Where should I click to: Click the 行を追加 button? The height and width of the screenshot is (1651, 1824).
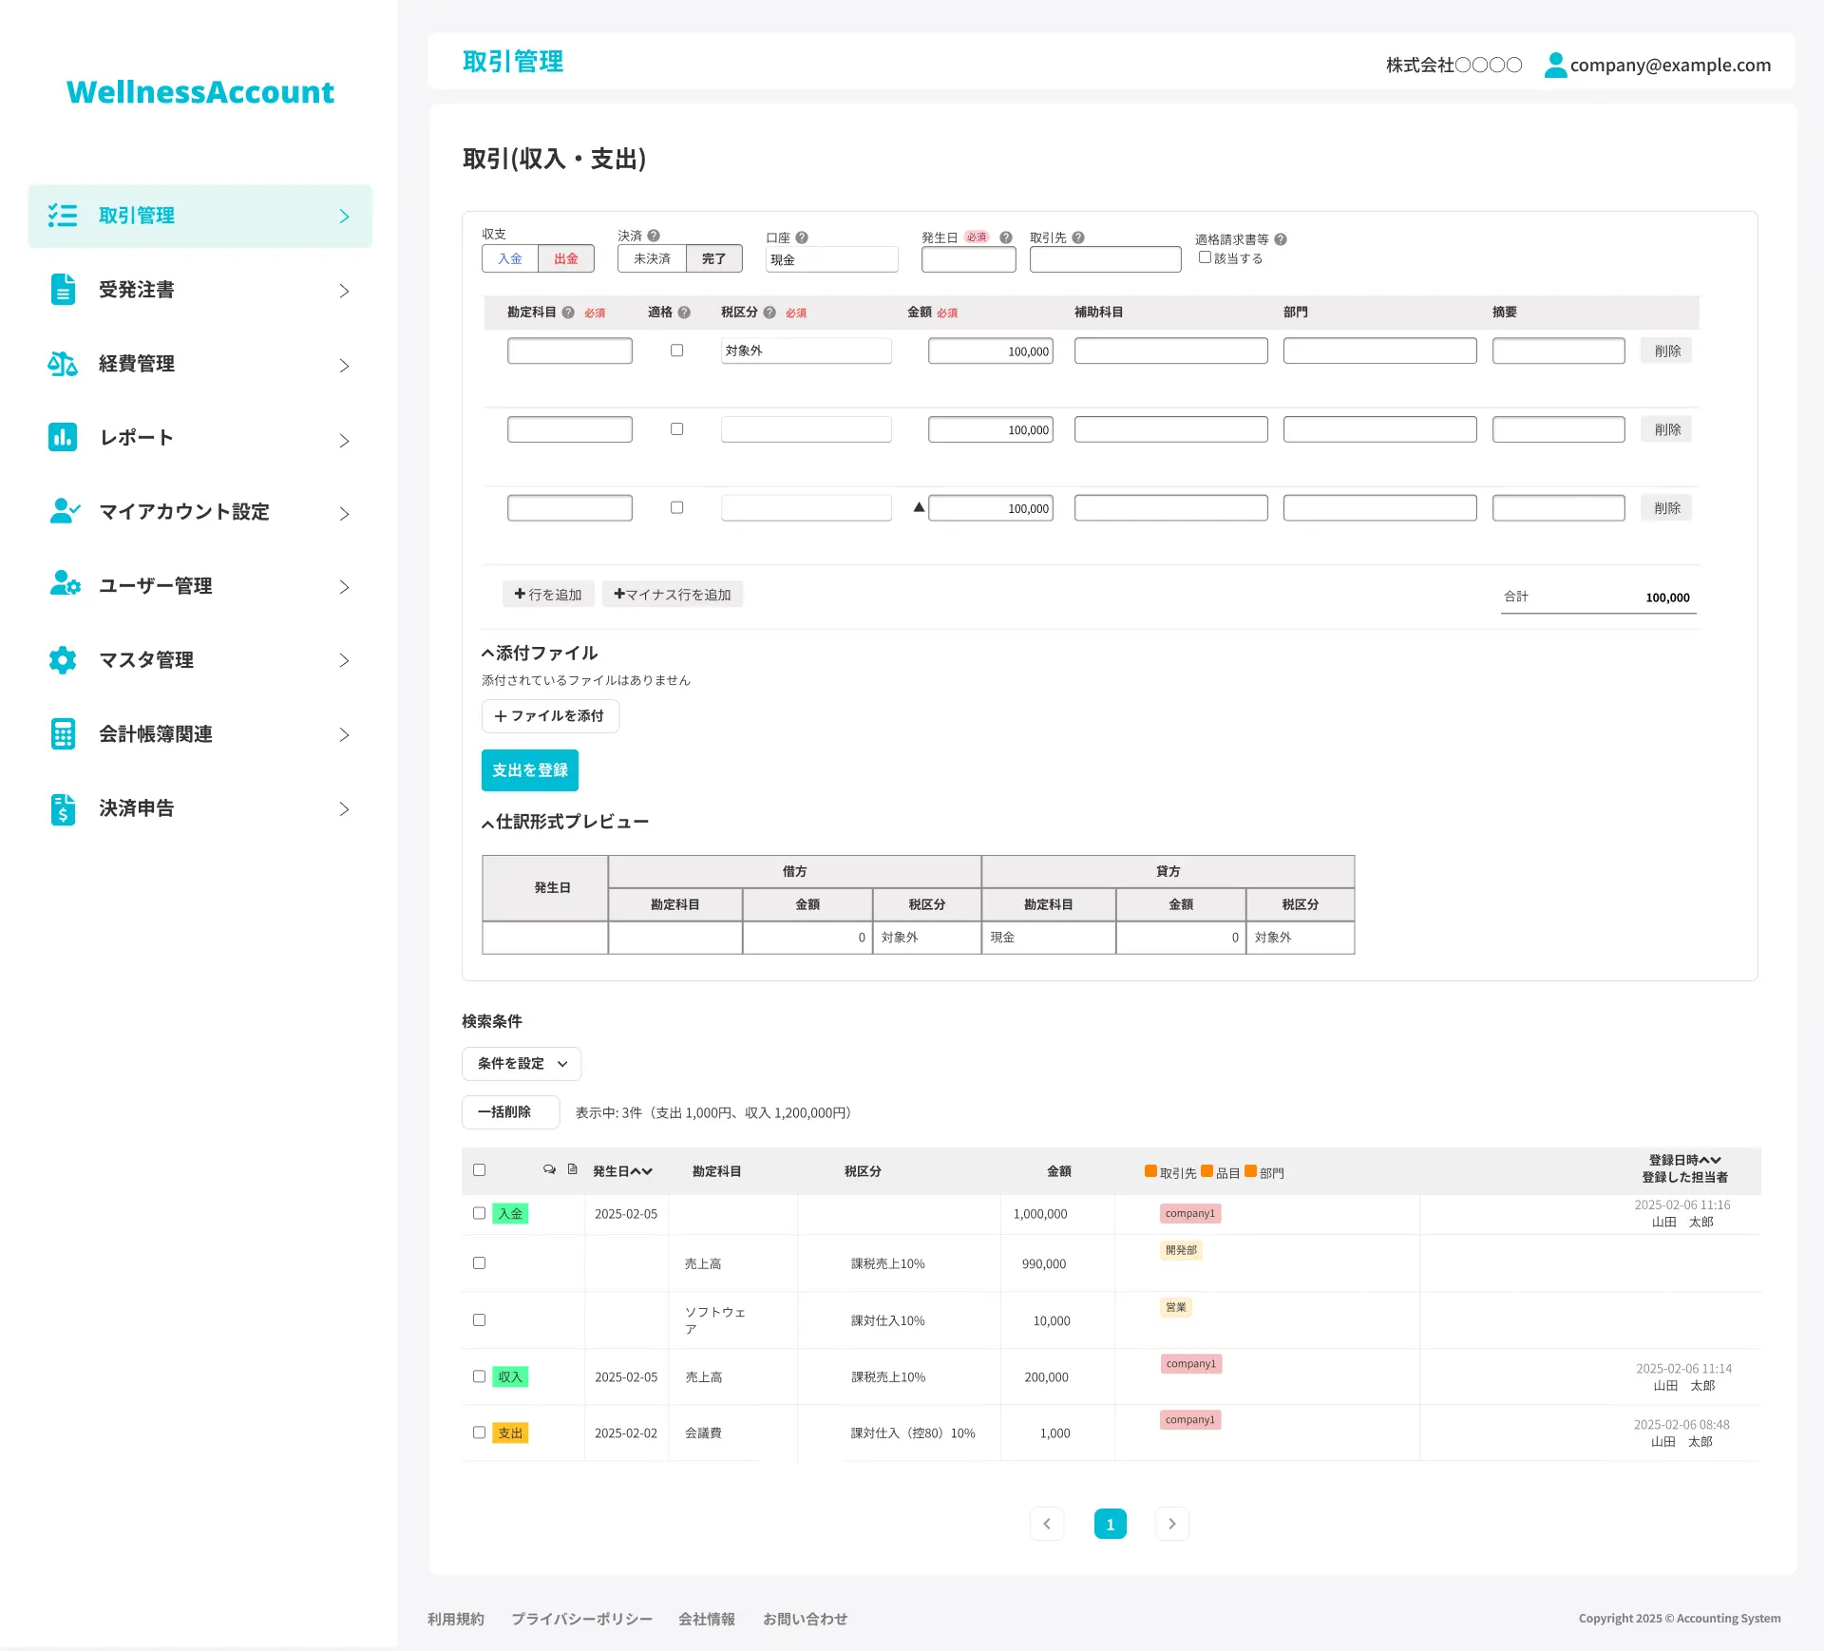(548, 595)
